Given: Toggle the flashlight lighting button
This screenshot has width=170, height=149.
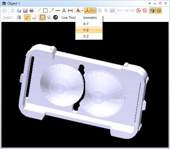Looking at the screenshot, I should 27,17.
